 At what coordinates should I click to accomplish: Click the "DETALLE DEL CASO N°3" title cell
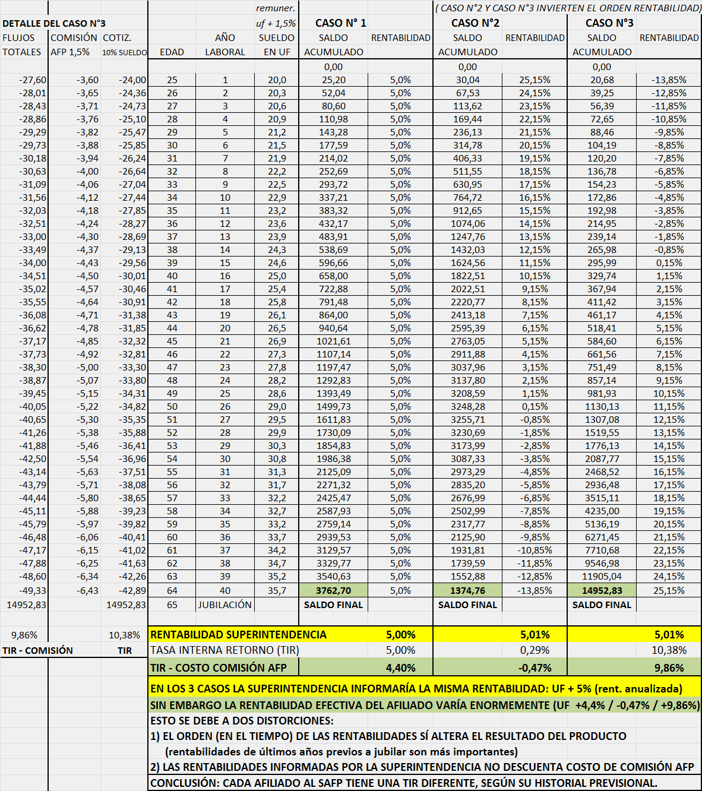click(x=54, y=23)
